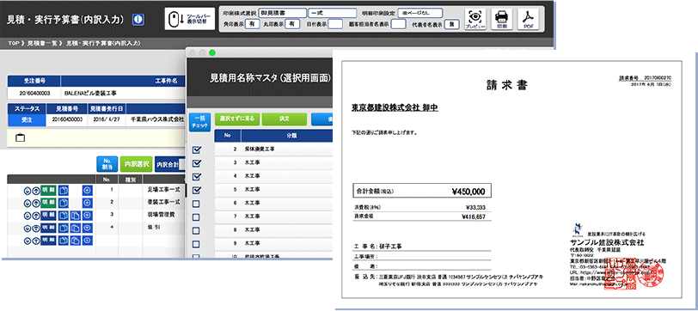This screenshot has height=311, width=698.
Task: Click the paste icon on row 4 (値引)
Action: tap(75, 228)
